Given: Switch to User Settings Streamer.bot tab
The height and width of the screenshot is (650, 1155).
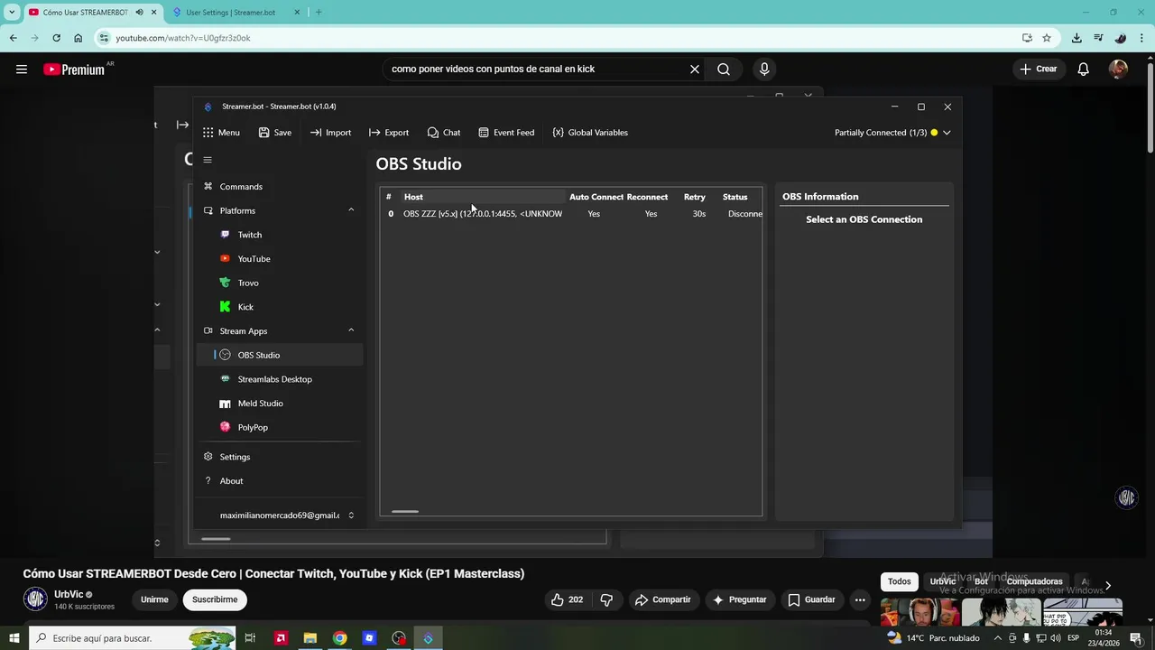Looking at the screenshot, I should tap(230, 13).
